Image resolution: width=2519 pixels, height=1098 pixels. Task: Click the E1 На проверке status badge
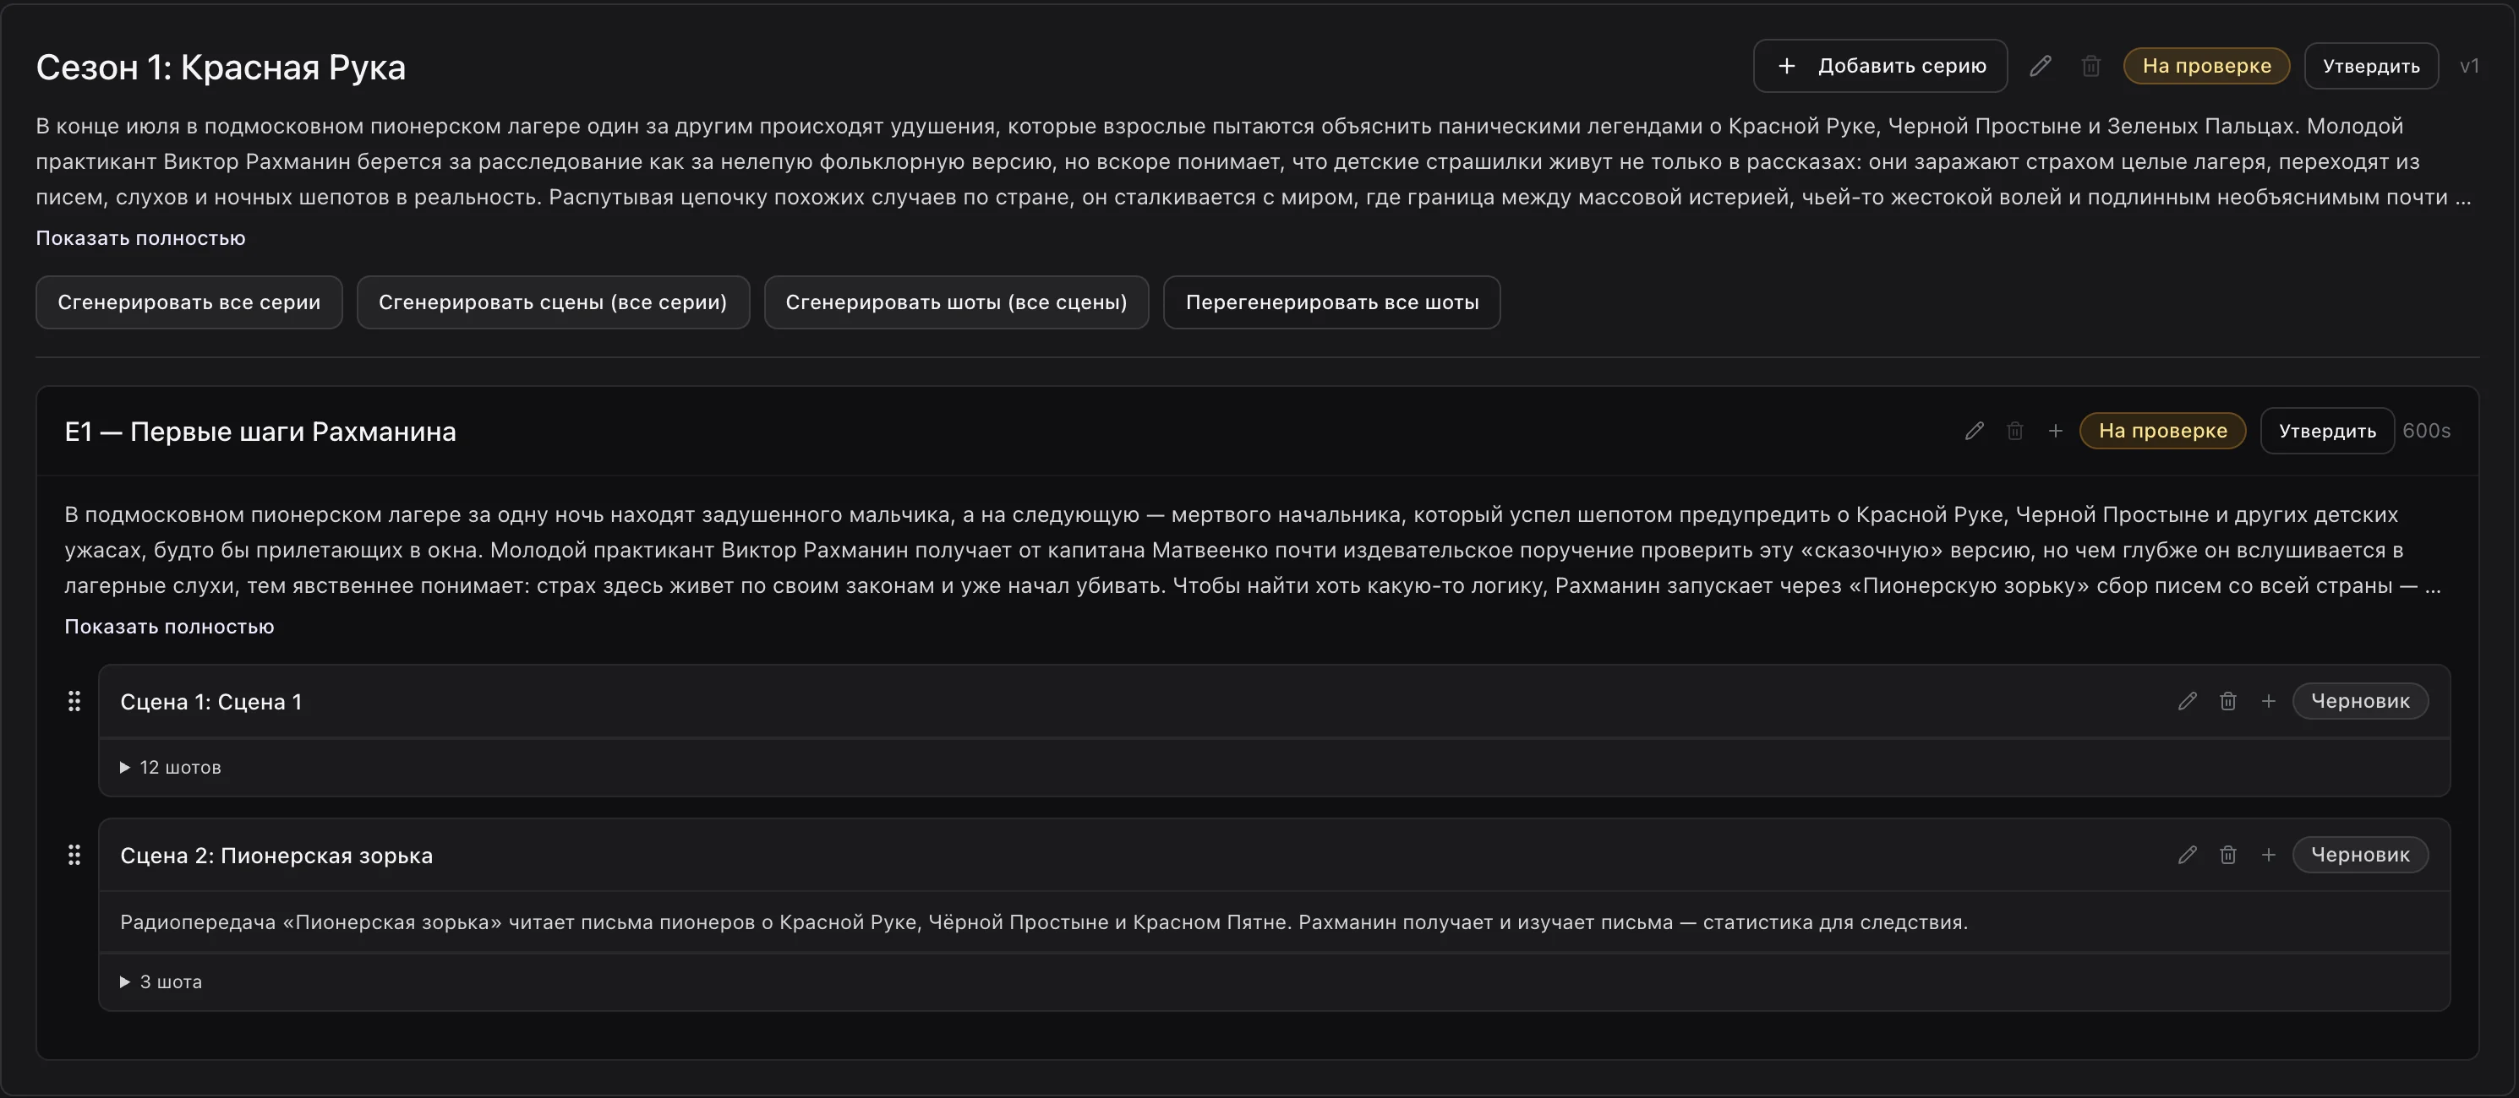click(x=2162, y=431)
